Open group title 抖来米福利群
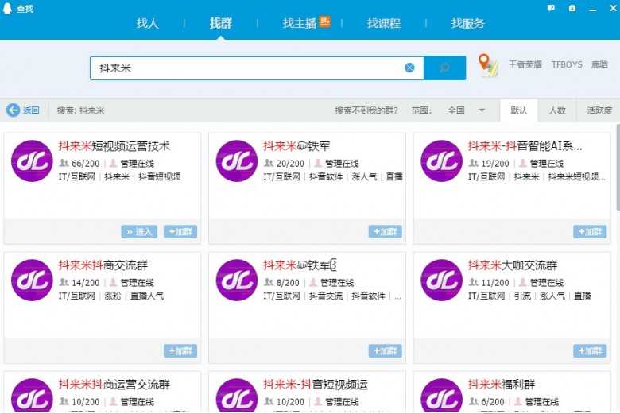 point(502,384)
